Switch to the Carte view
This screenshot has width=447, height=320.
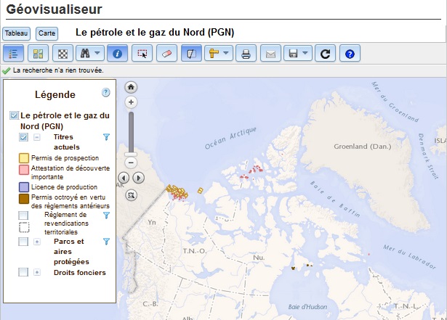coord(47,33)
